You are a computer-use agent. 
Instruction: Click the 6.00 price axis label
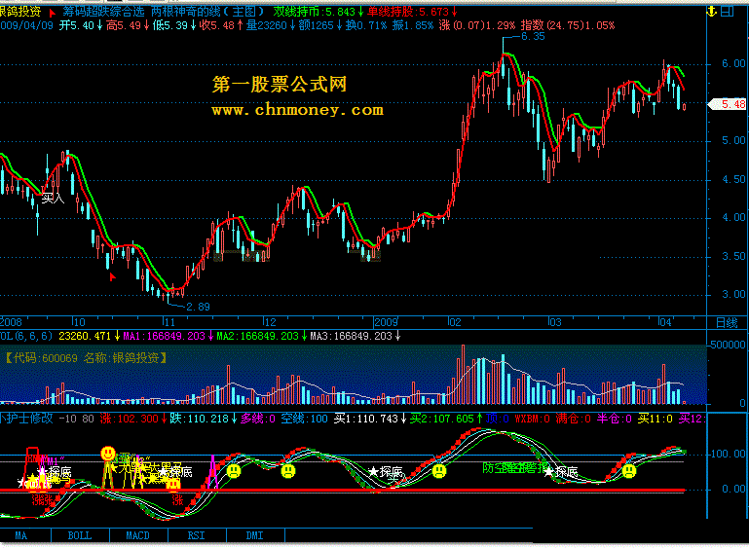pos(733,63)
